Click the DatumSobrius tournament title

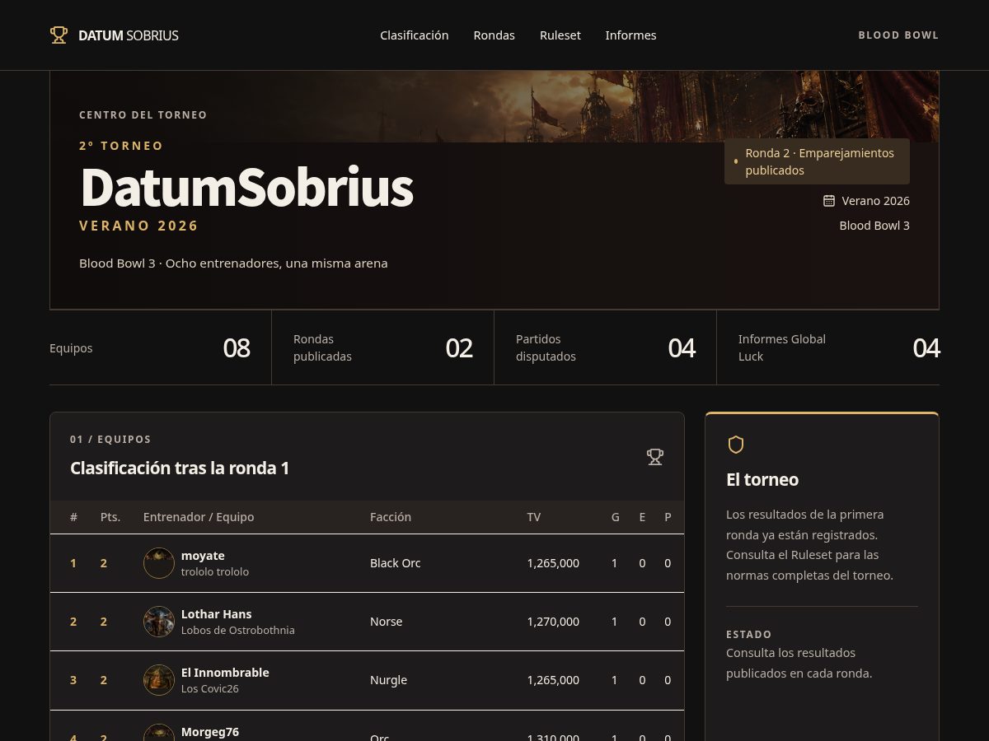[x=246, y=188]
